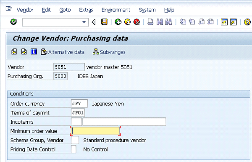The width and height of the screenshot is (252, 162).
Task: Click the green Back arrow icon
Action: [x=118, y=22]
